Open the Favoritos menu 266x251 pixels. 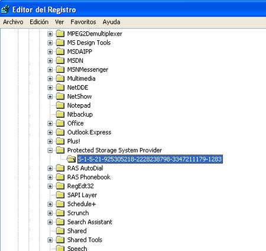tap(83, 22)
